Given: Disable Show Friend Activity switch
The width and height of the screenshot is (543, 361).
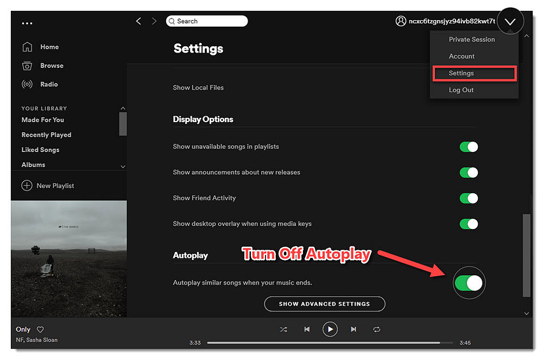Looking at the screenshot, I should tap(468, 198).
